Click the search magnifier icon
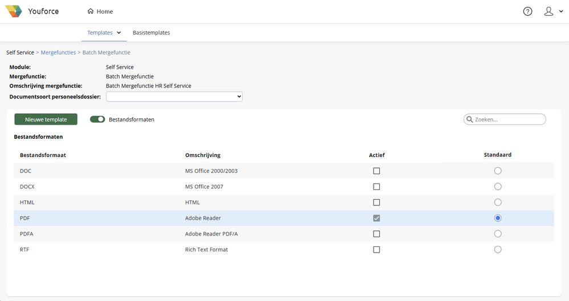Image resolution: width=569 pixels, height=301 pixels. pyautogui.click(x=470, y=119)
